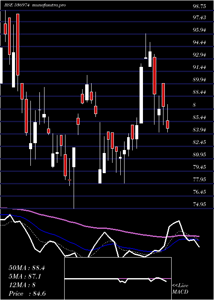Click the 50MA : 88.4 reading

pyautogui.click(x=27, y=268)
